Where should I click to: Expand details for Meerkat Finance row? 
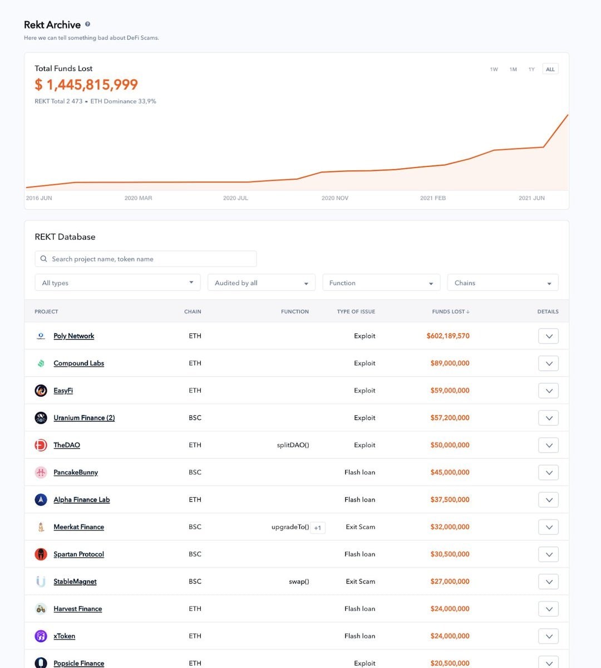click(548, 527)
